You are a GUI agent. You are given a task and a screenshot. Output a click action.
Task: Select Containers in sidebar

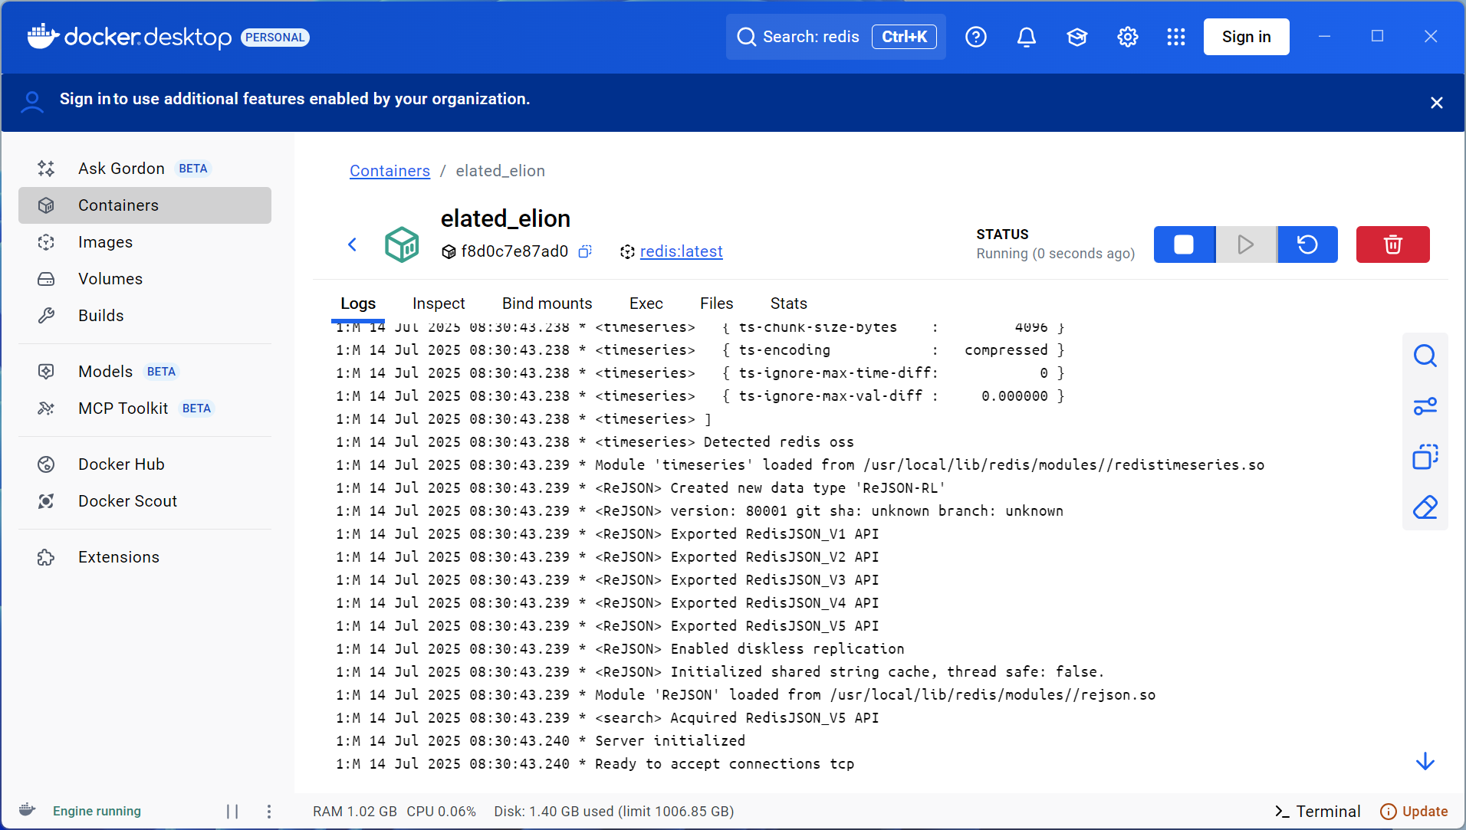(145, 205)
